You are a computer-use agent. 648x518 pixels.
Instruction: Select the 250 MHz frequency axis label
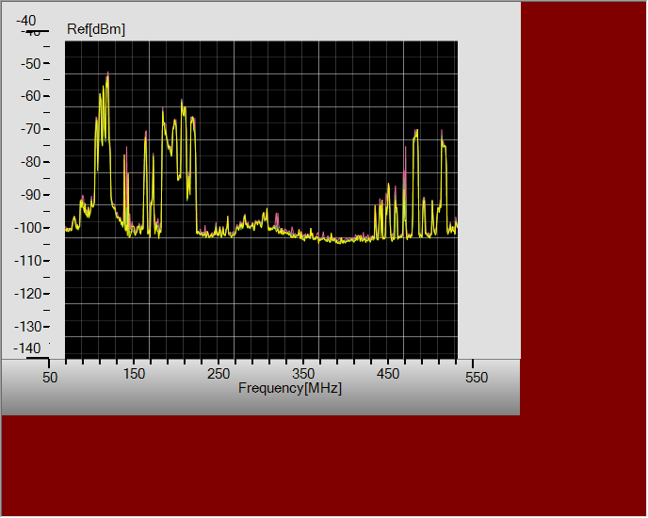point(219,374)
